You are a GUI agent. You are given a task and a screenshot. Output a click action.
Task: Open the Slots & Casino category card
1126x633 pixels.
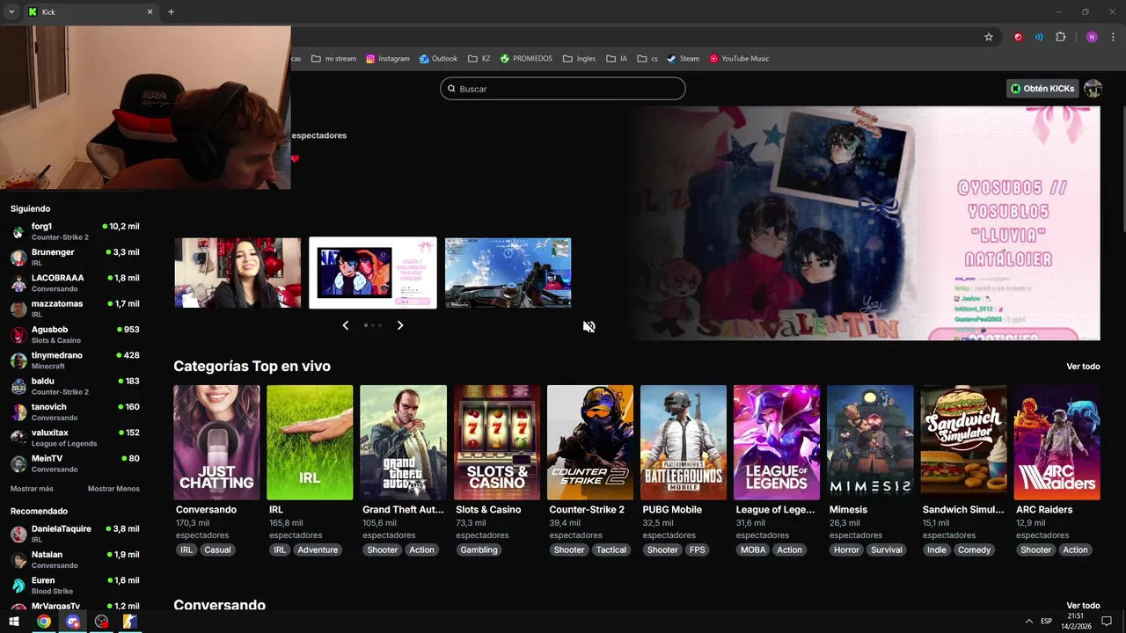click(497, 442)
